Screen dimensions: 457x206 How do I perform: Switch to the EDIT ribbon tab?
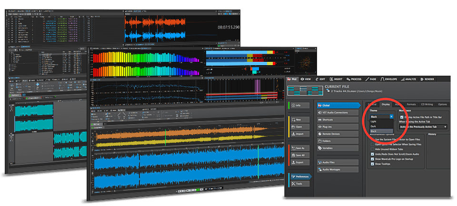320,79
